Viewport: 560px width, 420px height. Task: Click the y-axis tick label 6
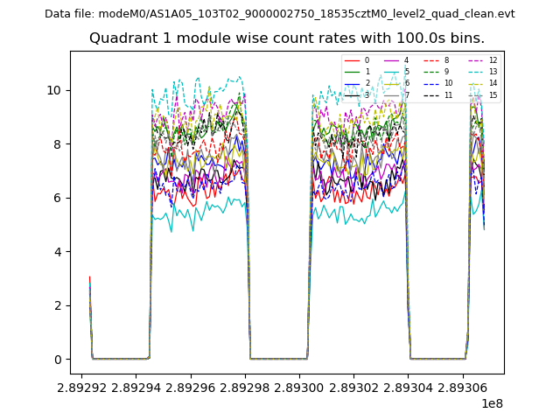(58, 198)
